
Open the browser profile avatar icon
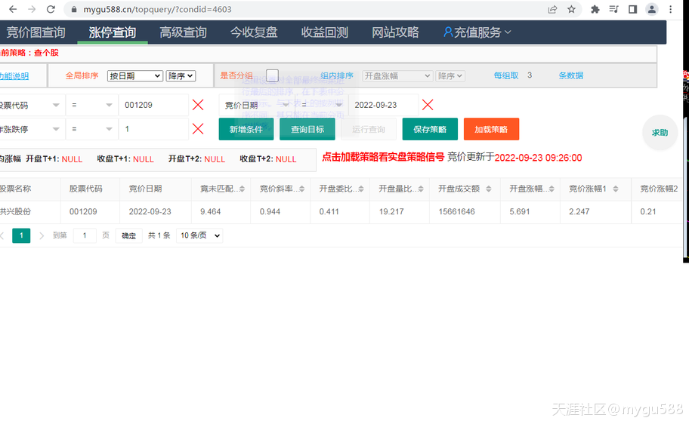click(651, 10)
